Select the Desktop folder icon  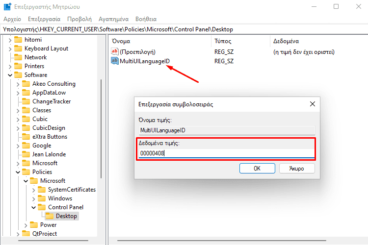tap(50, 216)
